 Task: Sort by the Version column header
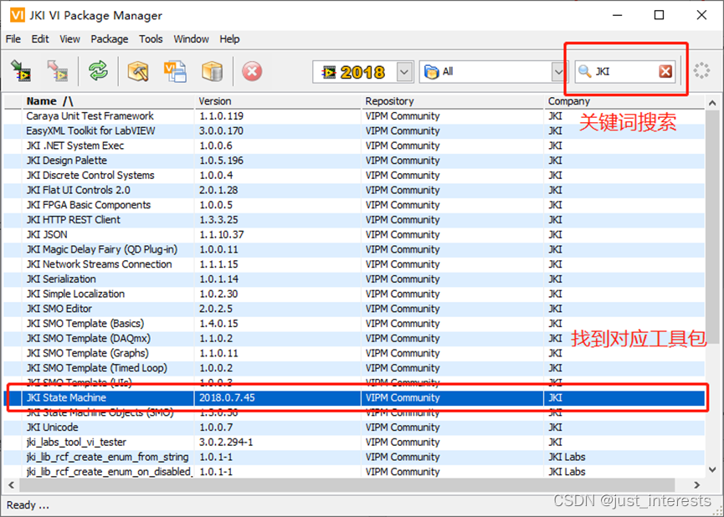coord(278,101)
